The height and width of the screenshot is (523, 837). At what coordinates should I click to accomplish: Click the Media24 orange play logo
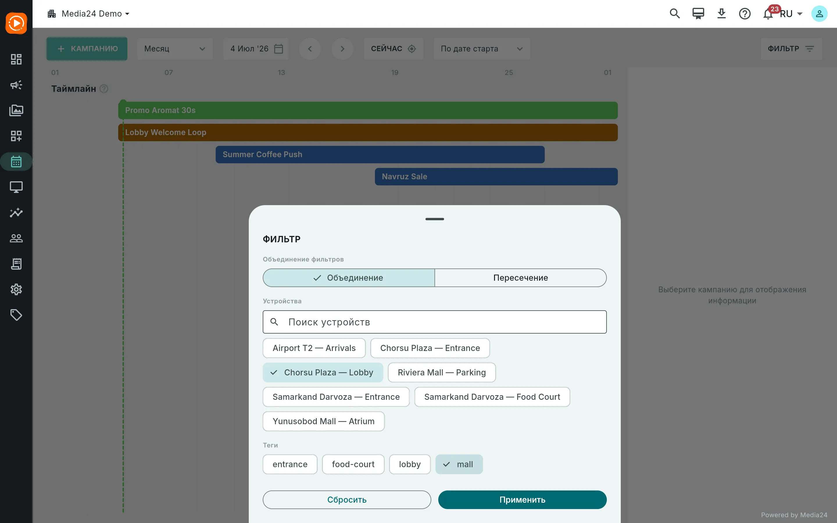pos(16,23)
